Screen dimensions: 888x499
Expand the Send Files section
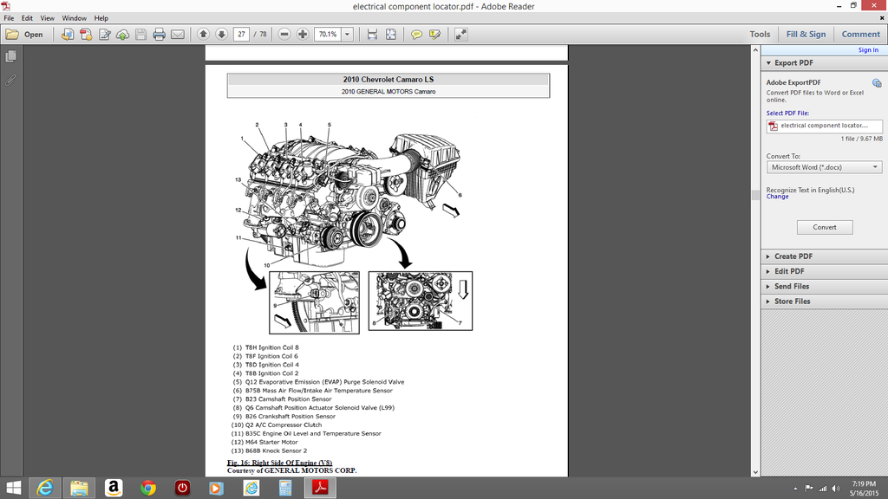point(791,286)
